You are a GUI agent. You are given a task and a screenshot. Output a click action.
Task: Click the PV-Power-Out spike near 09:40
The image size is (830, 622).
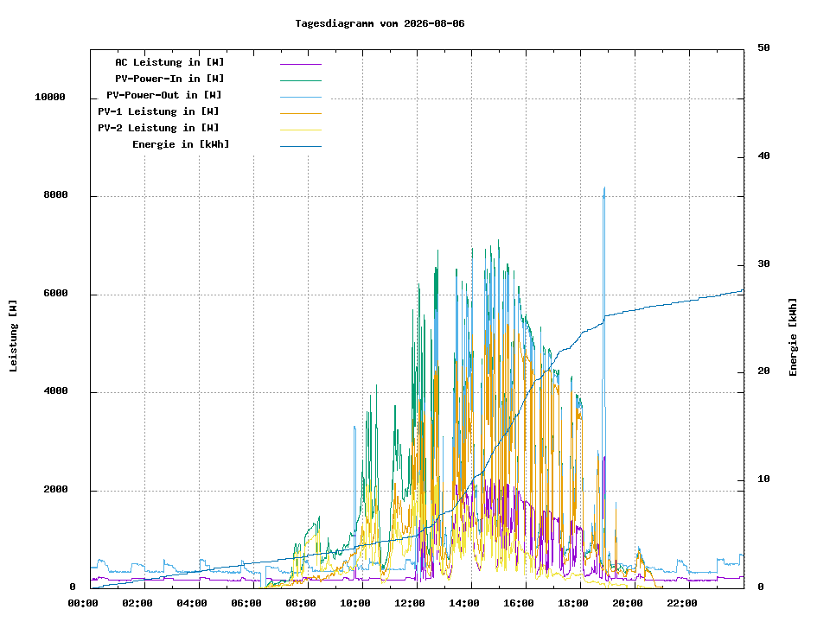(x=354, y=427)
